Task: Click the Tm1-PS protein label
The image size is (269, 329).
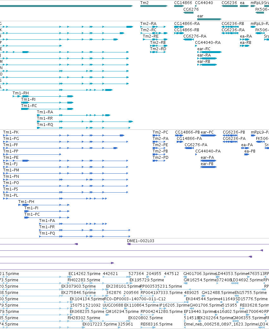Action: pos(10,189)
